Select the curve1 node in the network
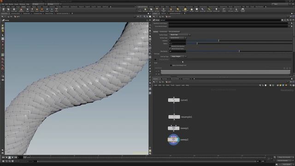This screenshot has height=166, width=295. coord(174,100)
